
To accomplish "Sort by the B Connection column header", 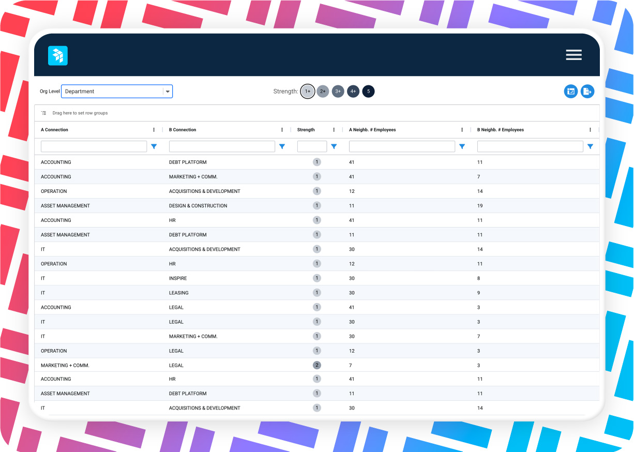I will click(183, 130).
